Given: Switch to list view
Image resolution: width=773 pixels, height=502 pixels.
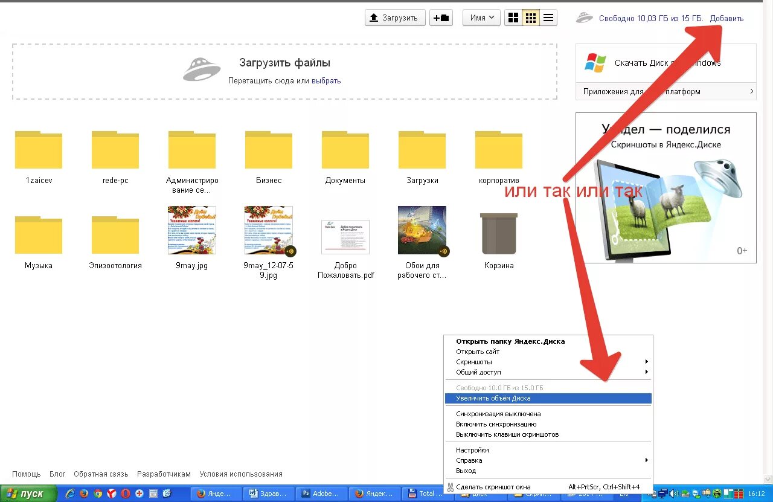Looking at the screenshot, I should tap(548, 18).
